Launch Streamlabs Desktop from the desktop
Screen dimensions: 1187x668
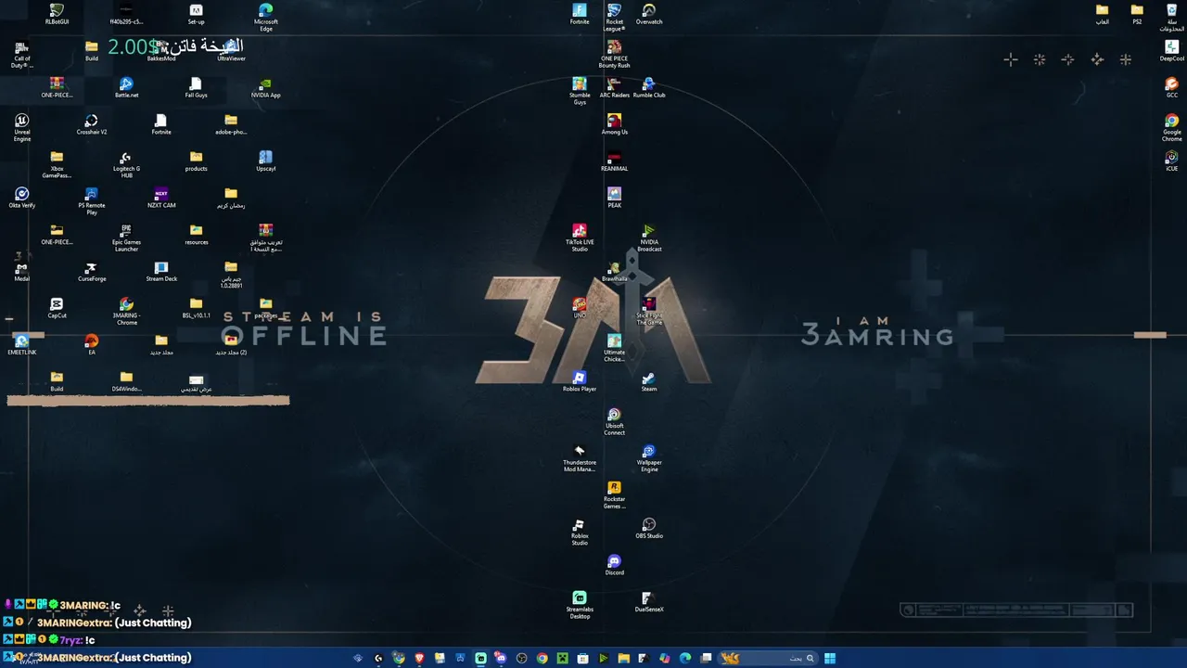point(580,605)
